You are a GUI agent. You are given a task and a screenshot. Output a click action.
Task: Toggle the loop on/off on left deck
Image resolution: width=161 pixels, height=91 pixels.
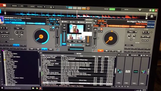pyautogui.click(x=10, y=28)
